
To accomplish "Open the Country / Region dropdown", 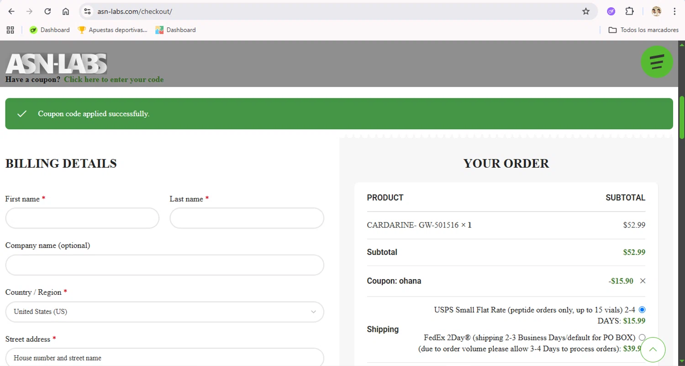I will (164, 312).
